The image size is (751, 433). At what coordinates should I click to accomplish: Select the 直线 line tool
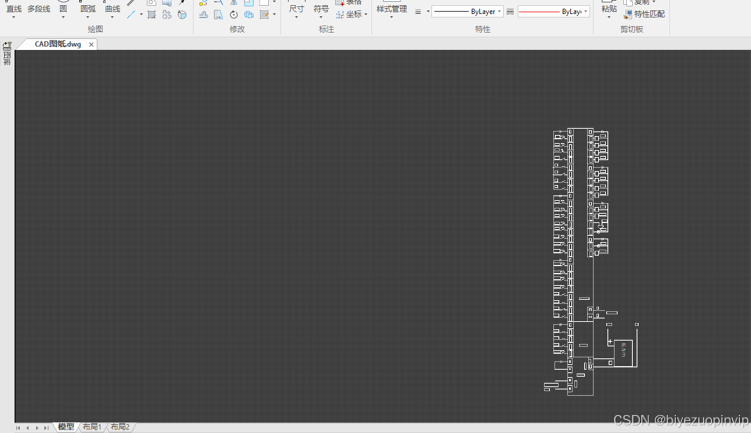13,9
